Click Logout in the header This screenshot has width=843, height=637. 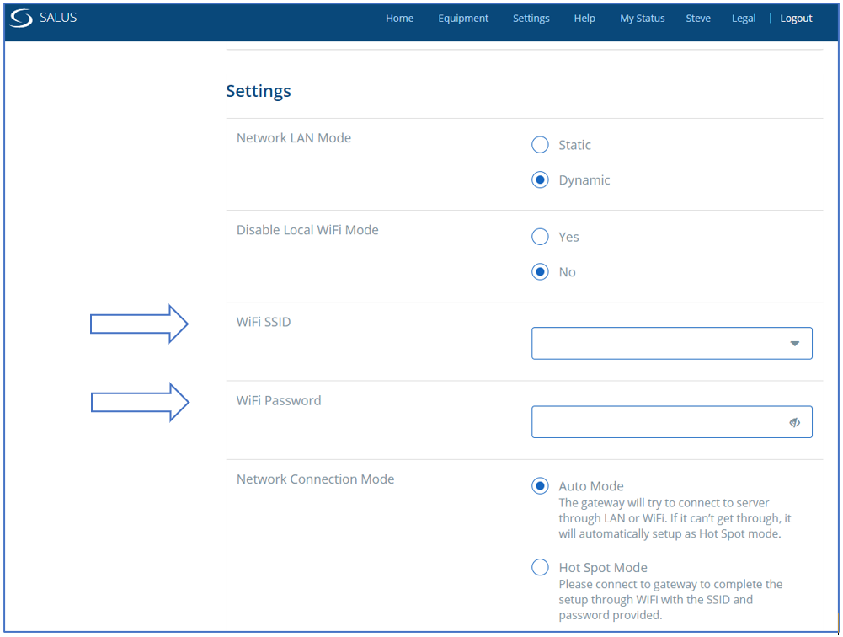(796, 19)
